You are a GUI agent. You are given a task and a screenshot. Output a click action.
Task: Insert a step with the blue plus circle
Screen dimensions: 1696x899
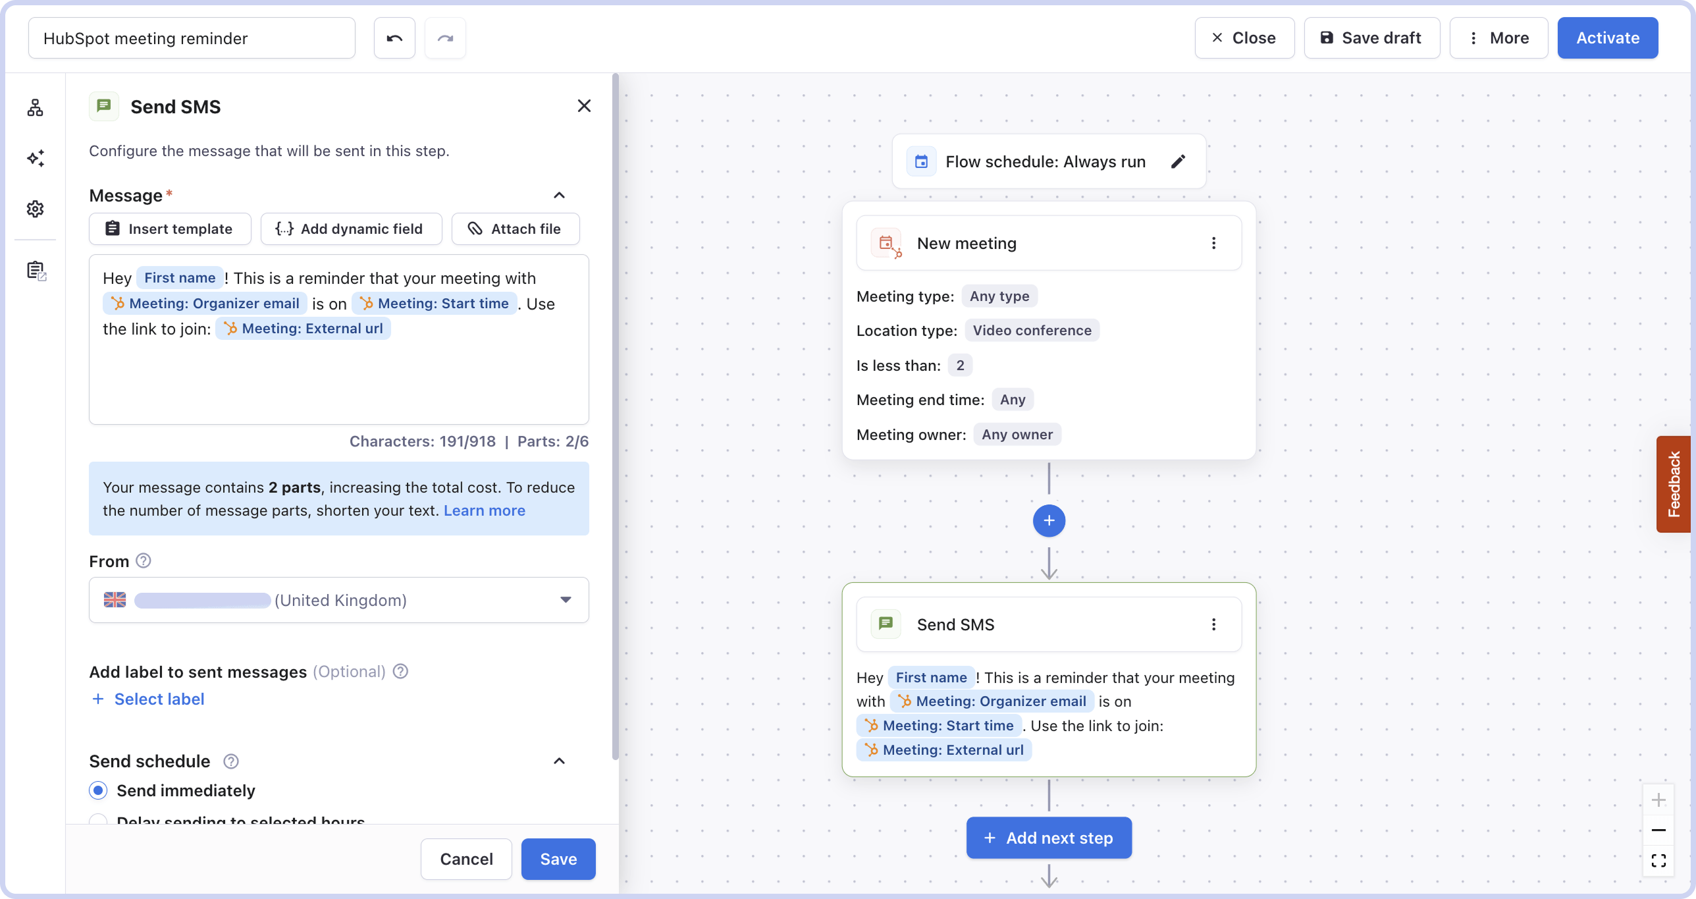point(1049,521)
